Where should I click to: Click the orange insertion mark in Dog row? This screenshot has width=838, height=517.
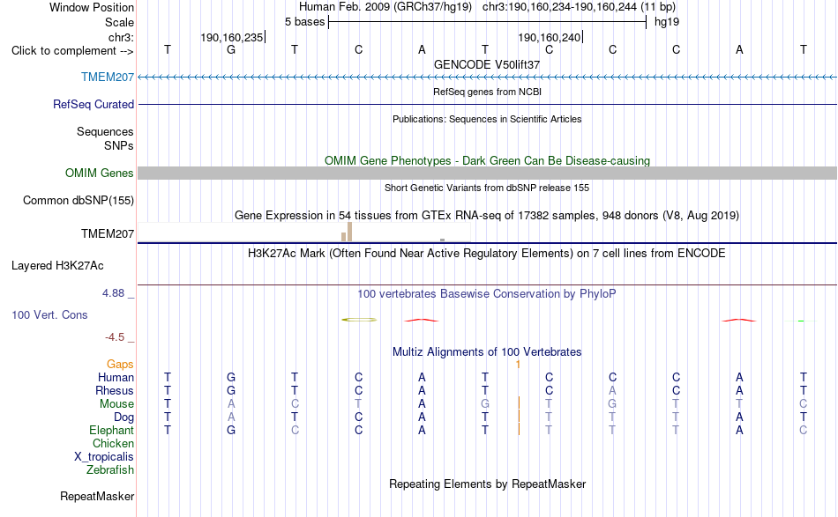(x=519, y=417)
